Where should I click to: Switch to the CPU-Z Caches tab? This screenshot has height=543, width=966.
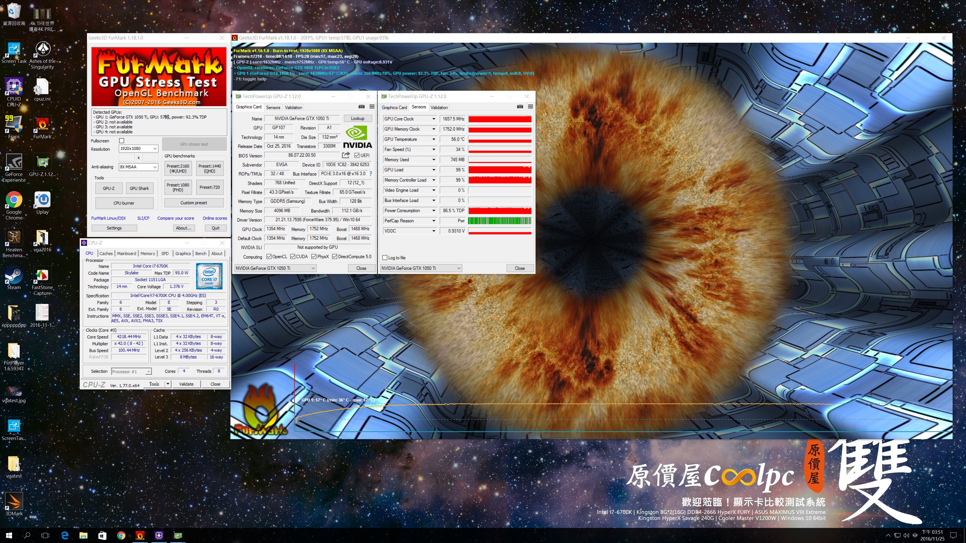tap(106, 254)
